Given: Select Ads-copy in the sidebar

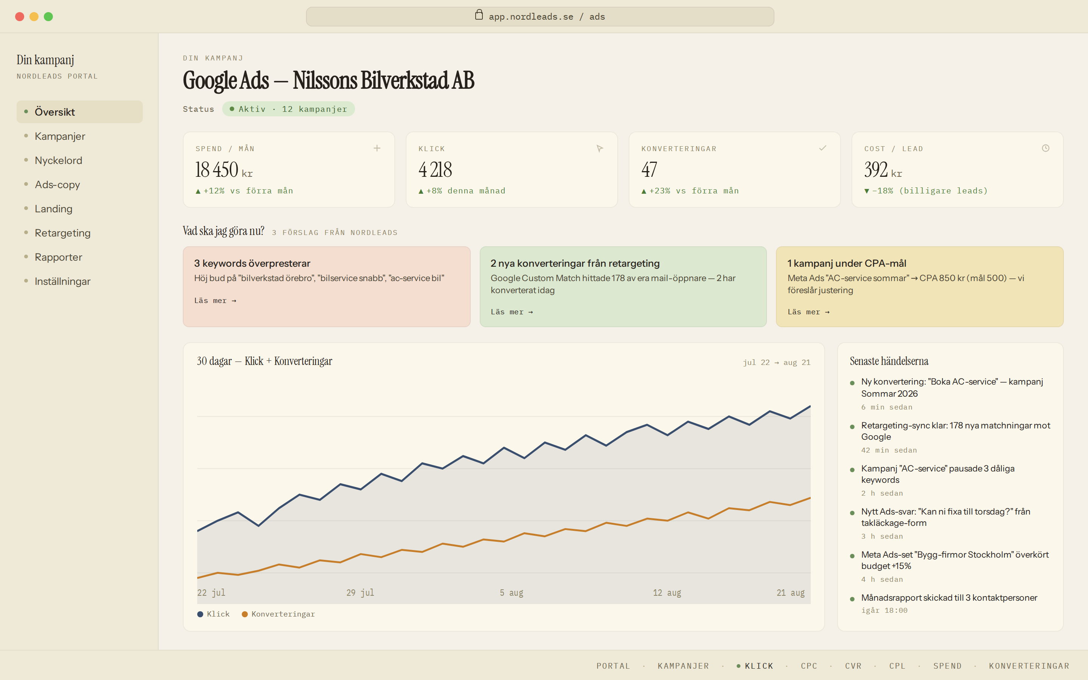Looking at the screenshot, I should 80,184.
